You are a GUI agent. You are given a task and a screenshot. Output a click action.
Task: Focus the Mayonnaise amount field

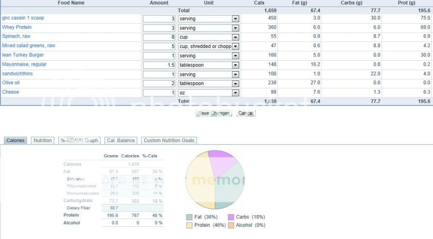(x=159, y=65)
